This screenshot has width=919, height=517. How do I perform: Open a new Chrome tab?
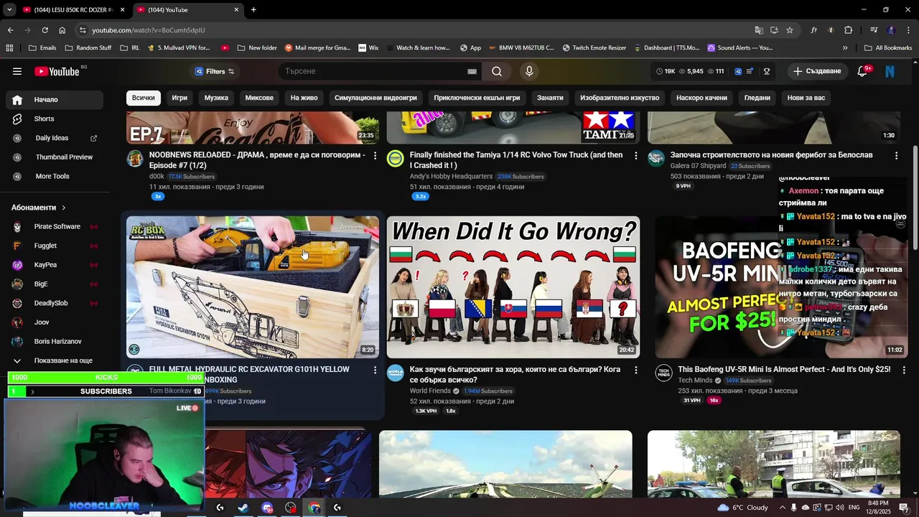coord(253,10)
